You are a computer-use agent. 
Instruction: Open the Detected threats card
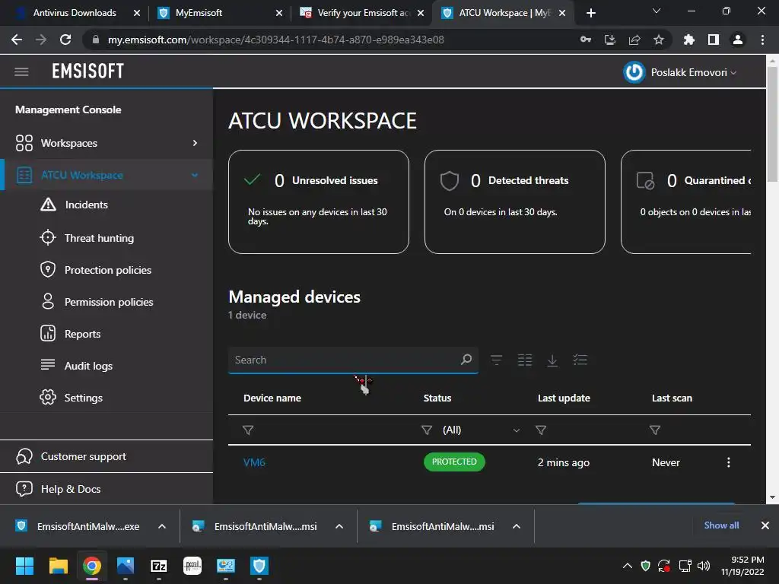point(515,202)
